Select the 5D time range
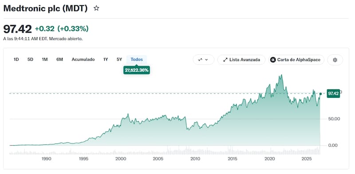 point(30,59)
